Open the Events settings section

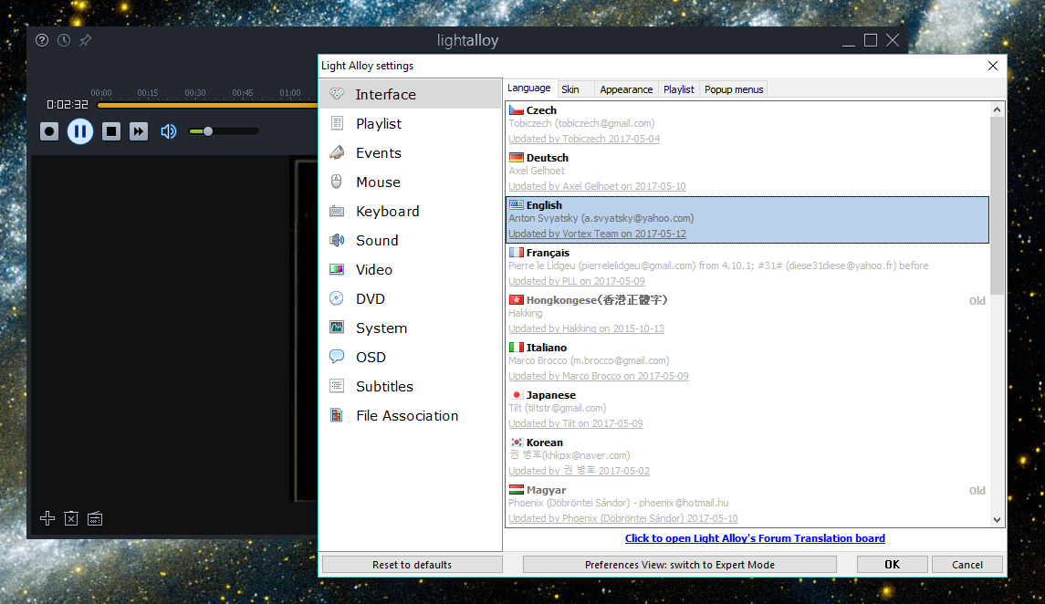click(x=411, y=153)
